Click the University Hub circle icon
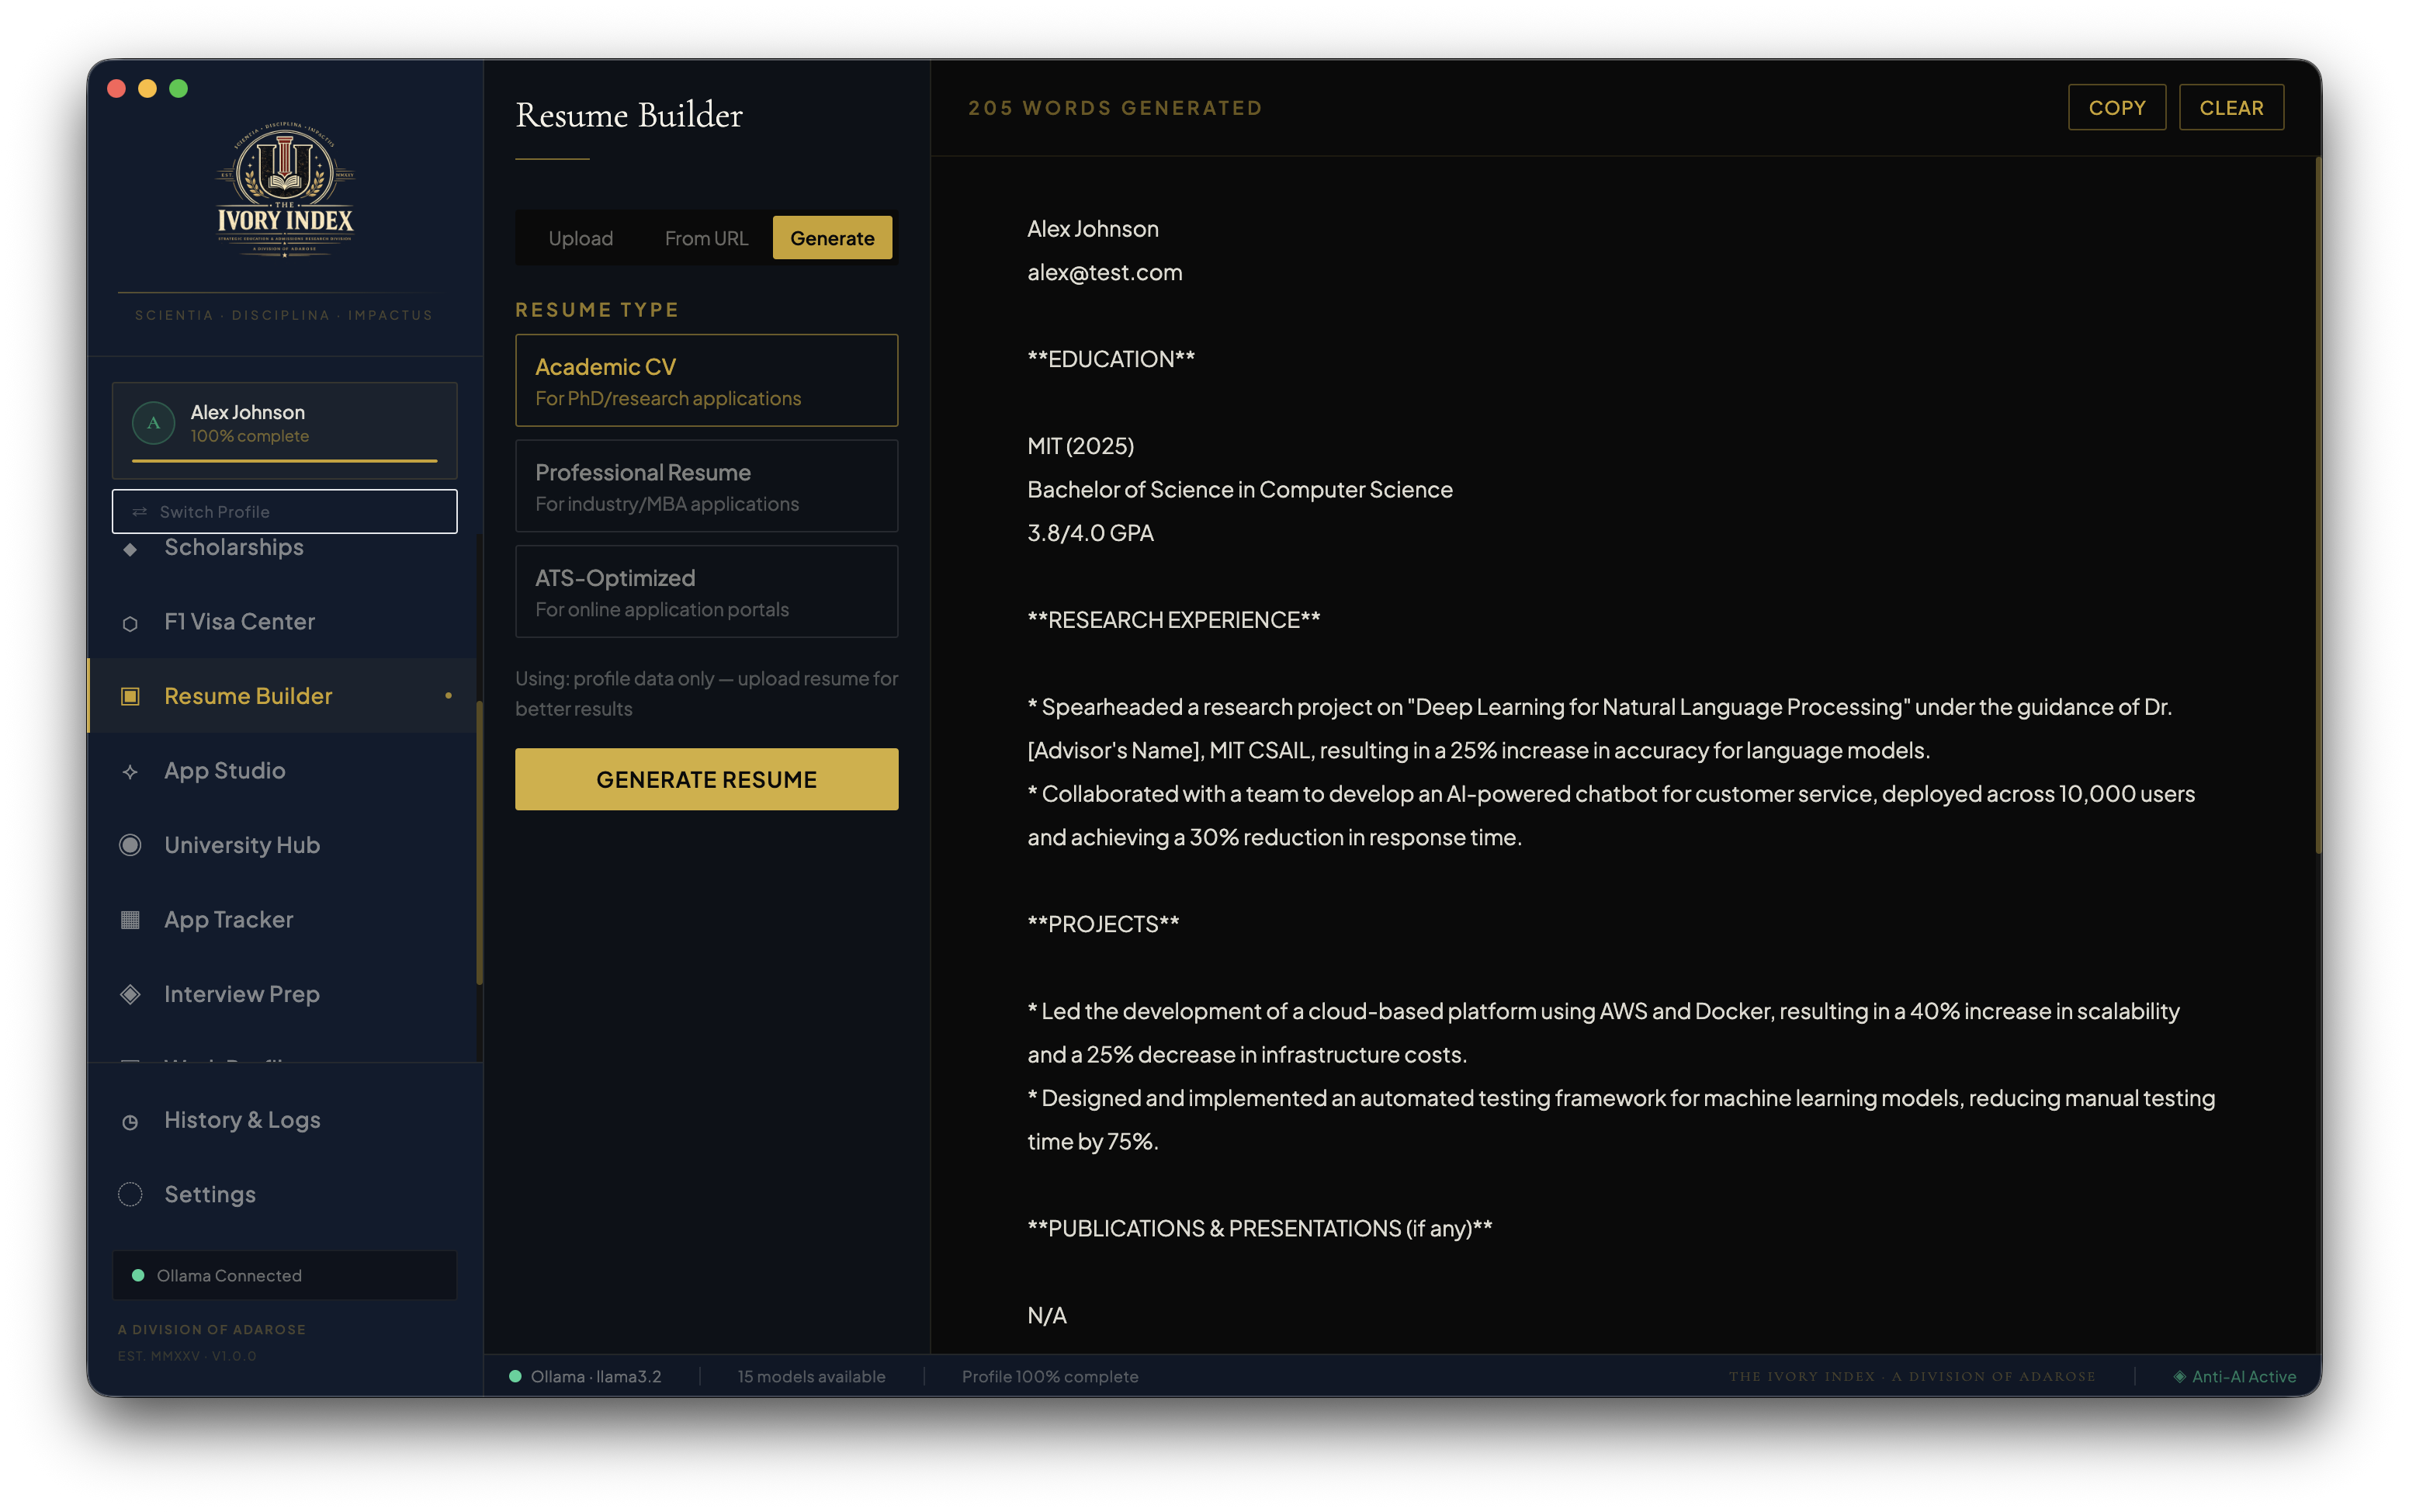The height and width of the screenshot is (1512, 2409). pyautogui.click(x=130, y=845)
